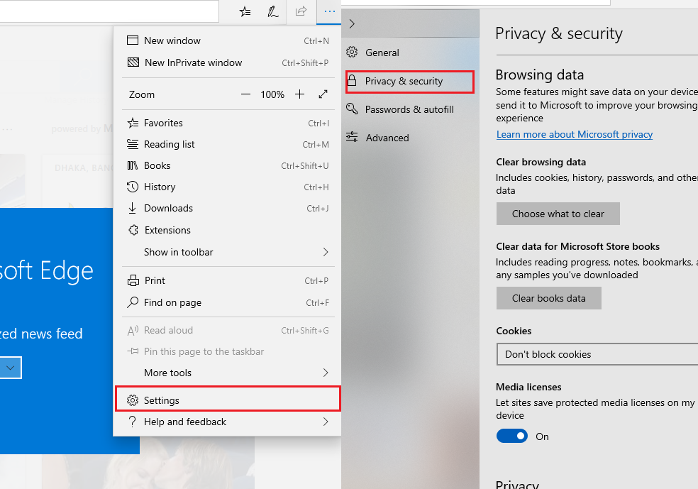Click the Clear books data button
Viewport: 698px width, 489px height.
549,298
